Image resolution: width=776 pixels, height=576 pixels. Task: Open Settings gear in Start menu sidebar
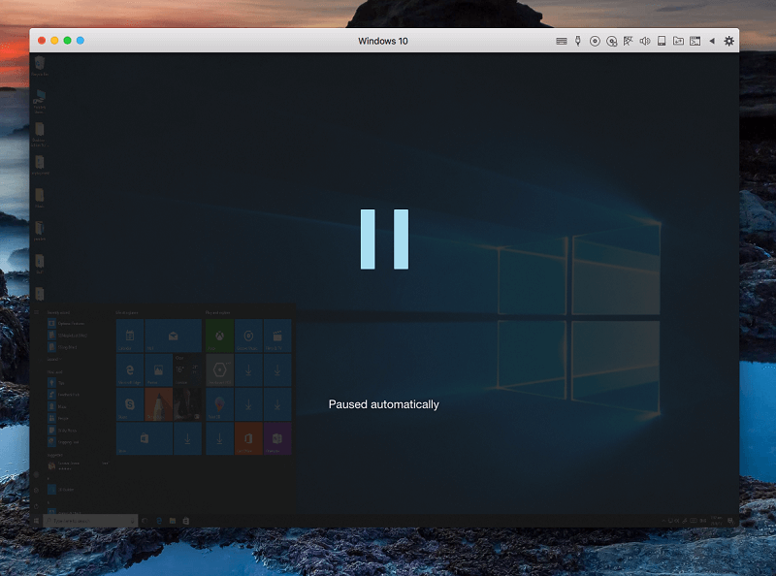(36, 491)
